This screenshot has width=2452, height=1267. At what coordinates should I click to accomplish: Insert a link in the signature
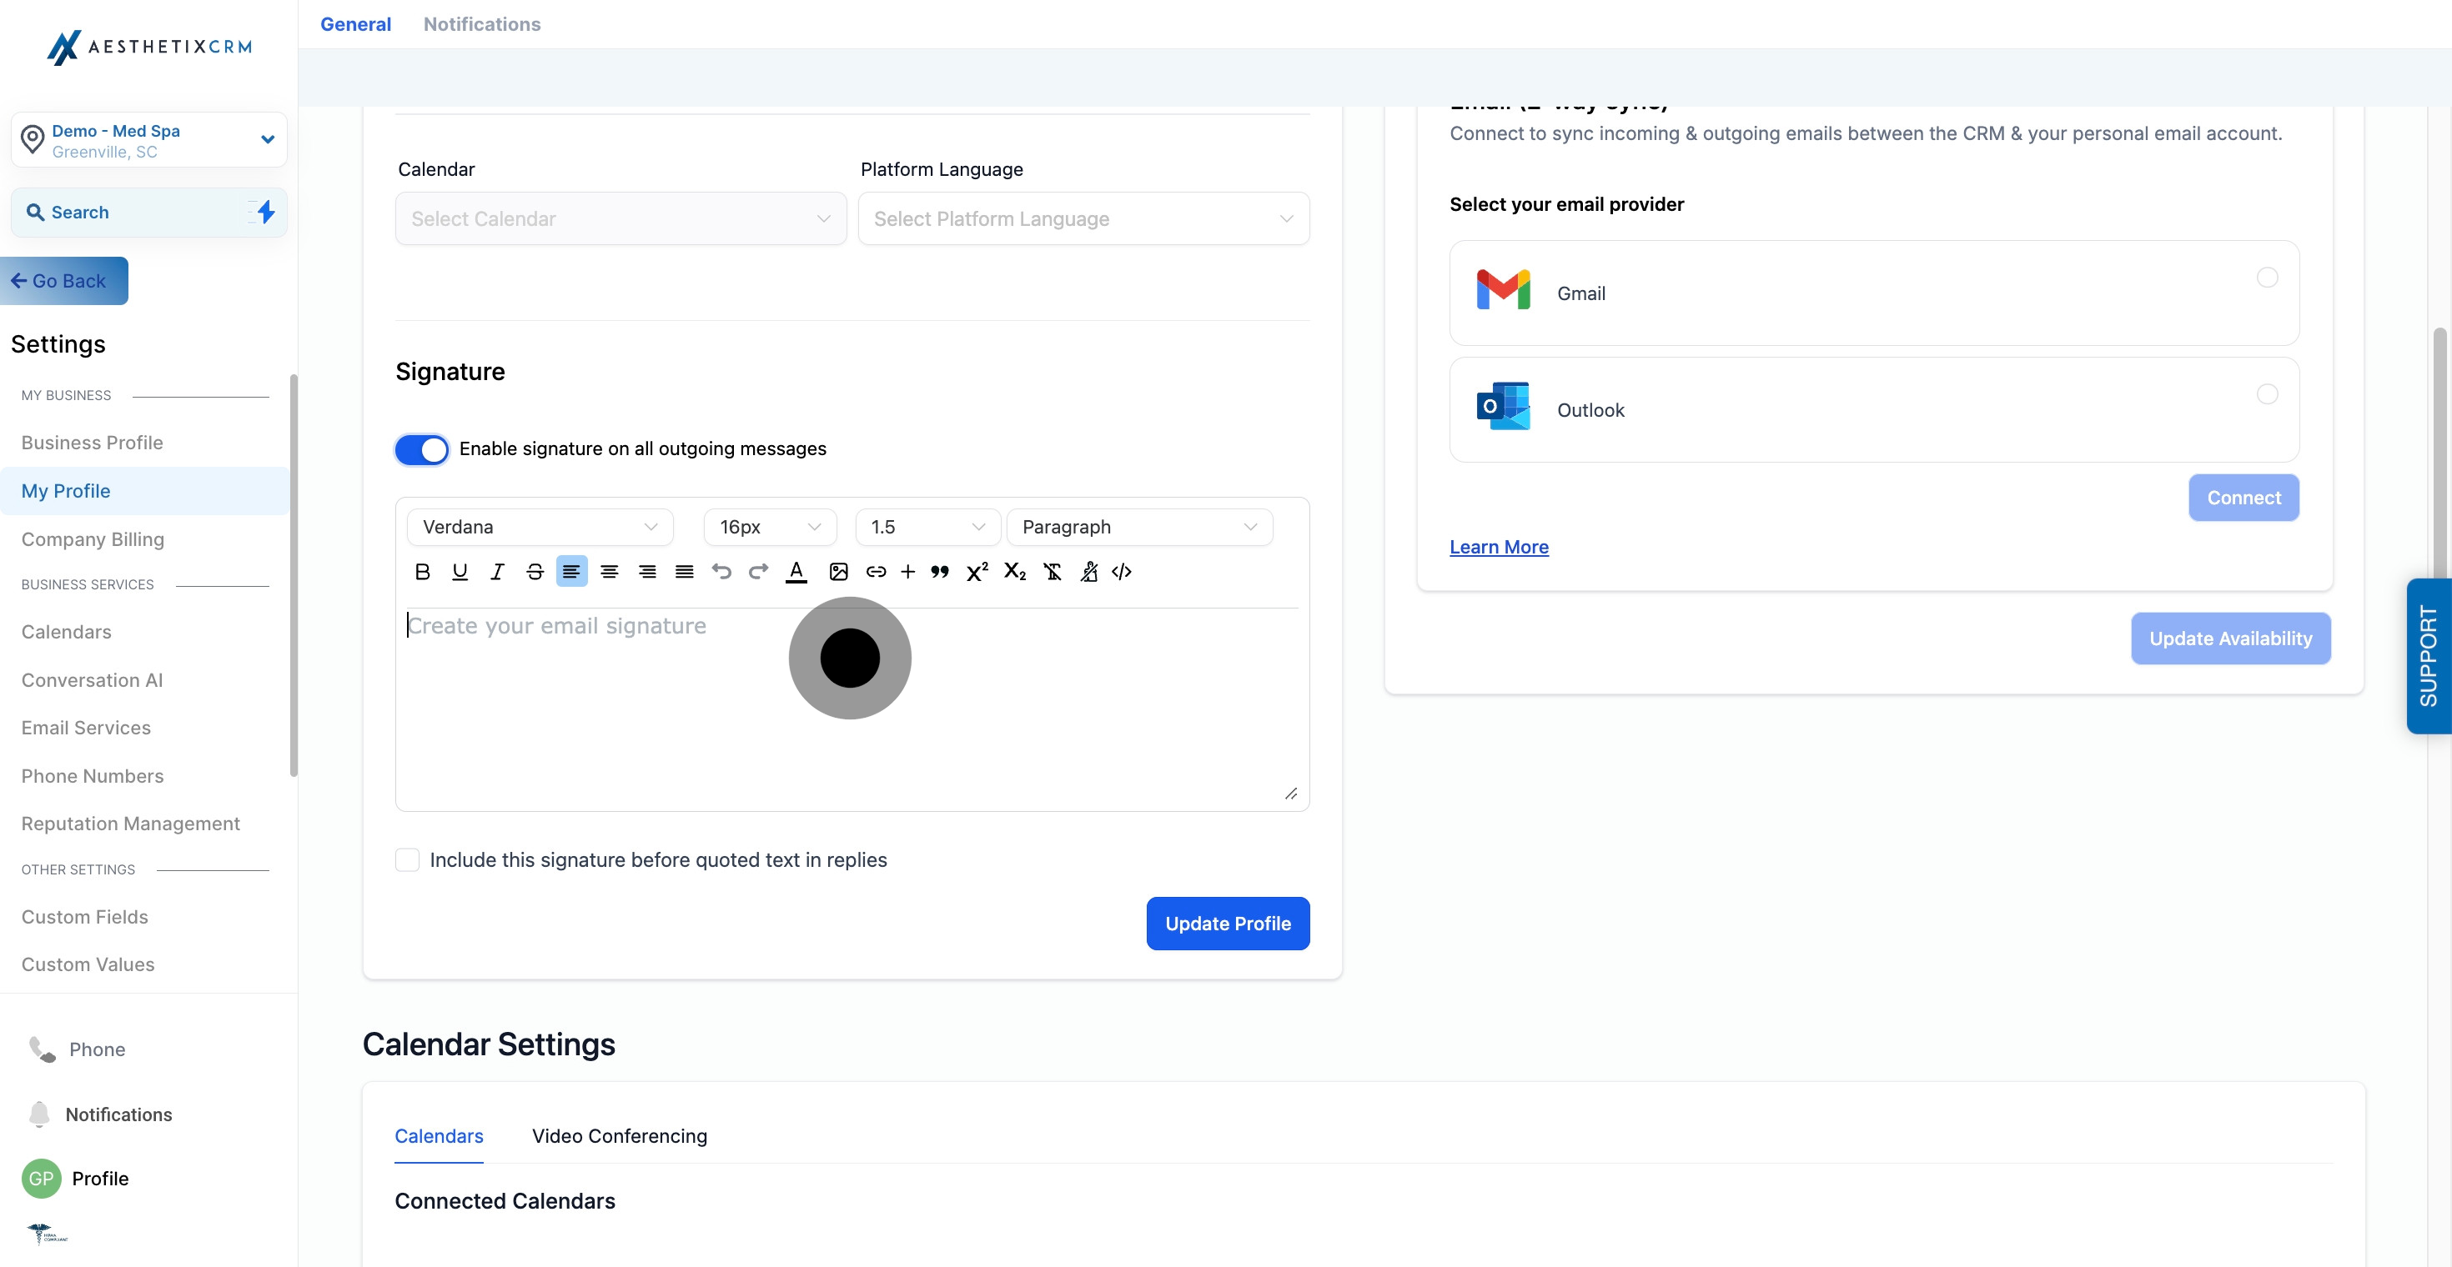tap(876, 572)
